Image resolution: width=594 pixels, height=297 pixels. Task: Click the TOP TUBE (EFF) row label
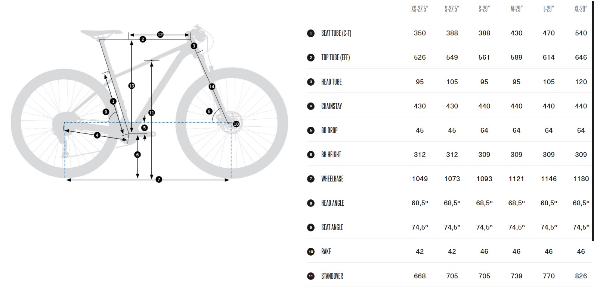click(x=335, y=57)
